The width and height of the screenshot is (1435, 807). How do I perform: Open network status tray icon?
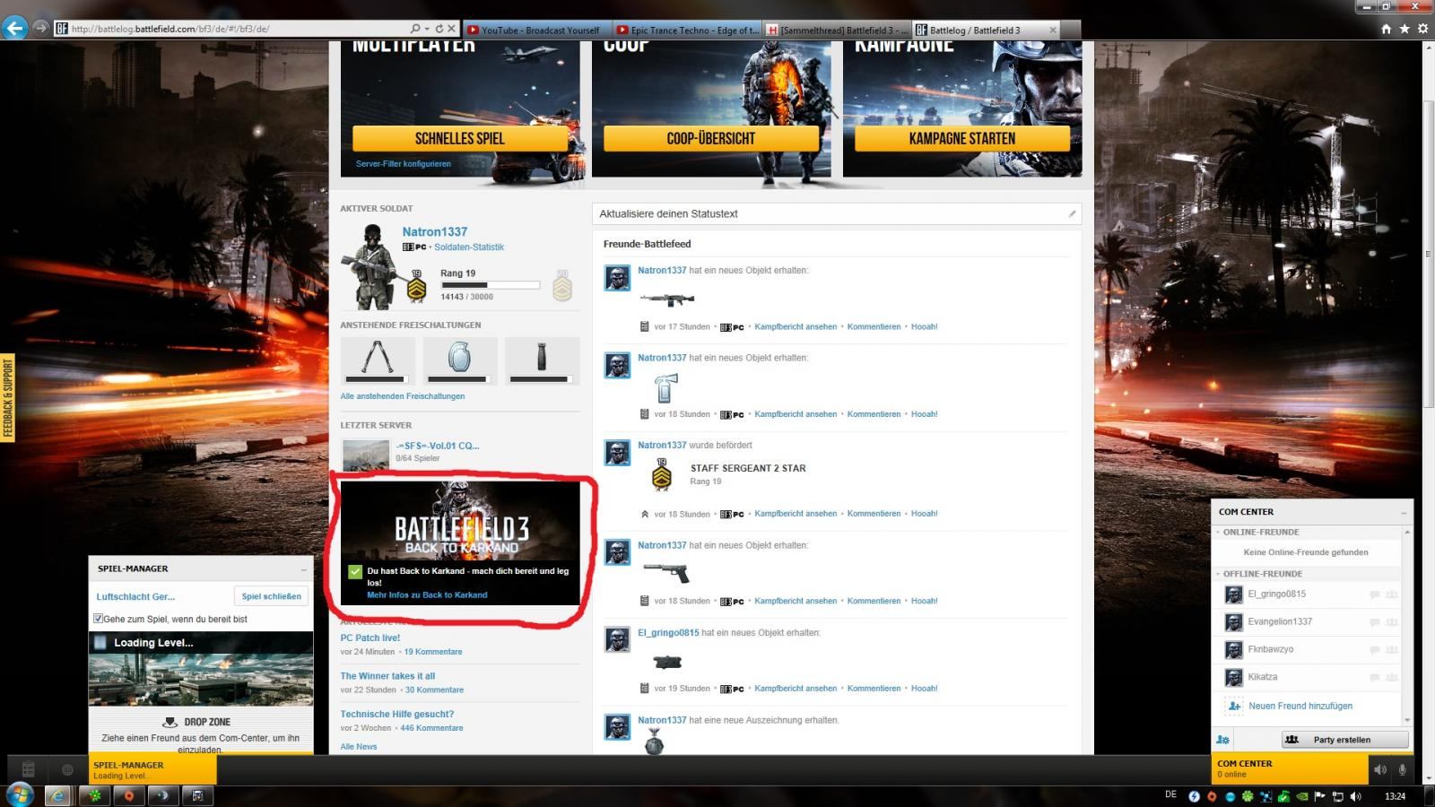1337,795
